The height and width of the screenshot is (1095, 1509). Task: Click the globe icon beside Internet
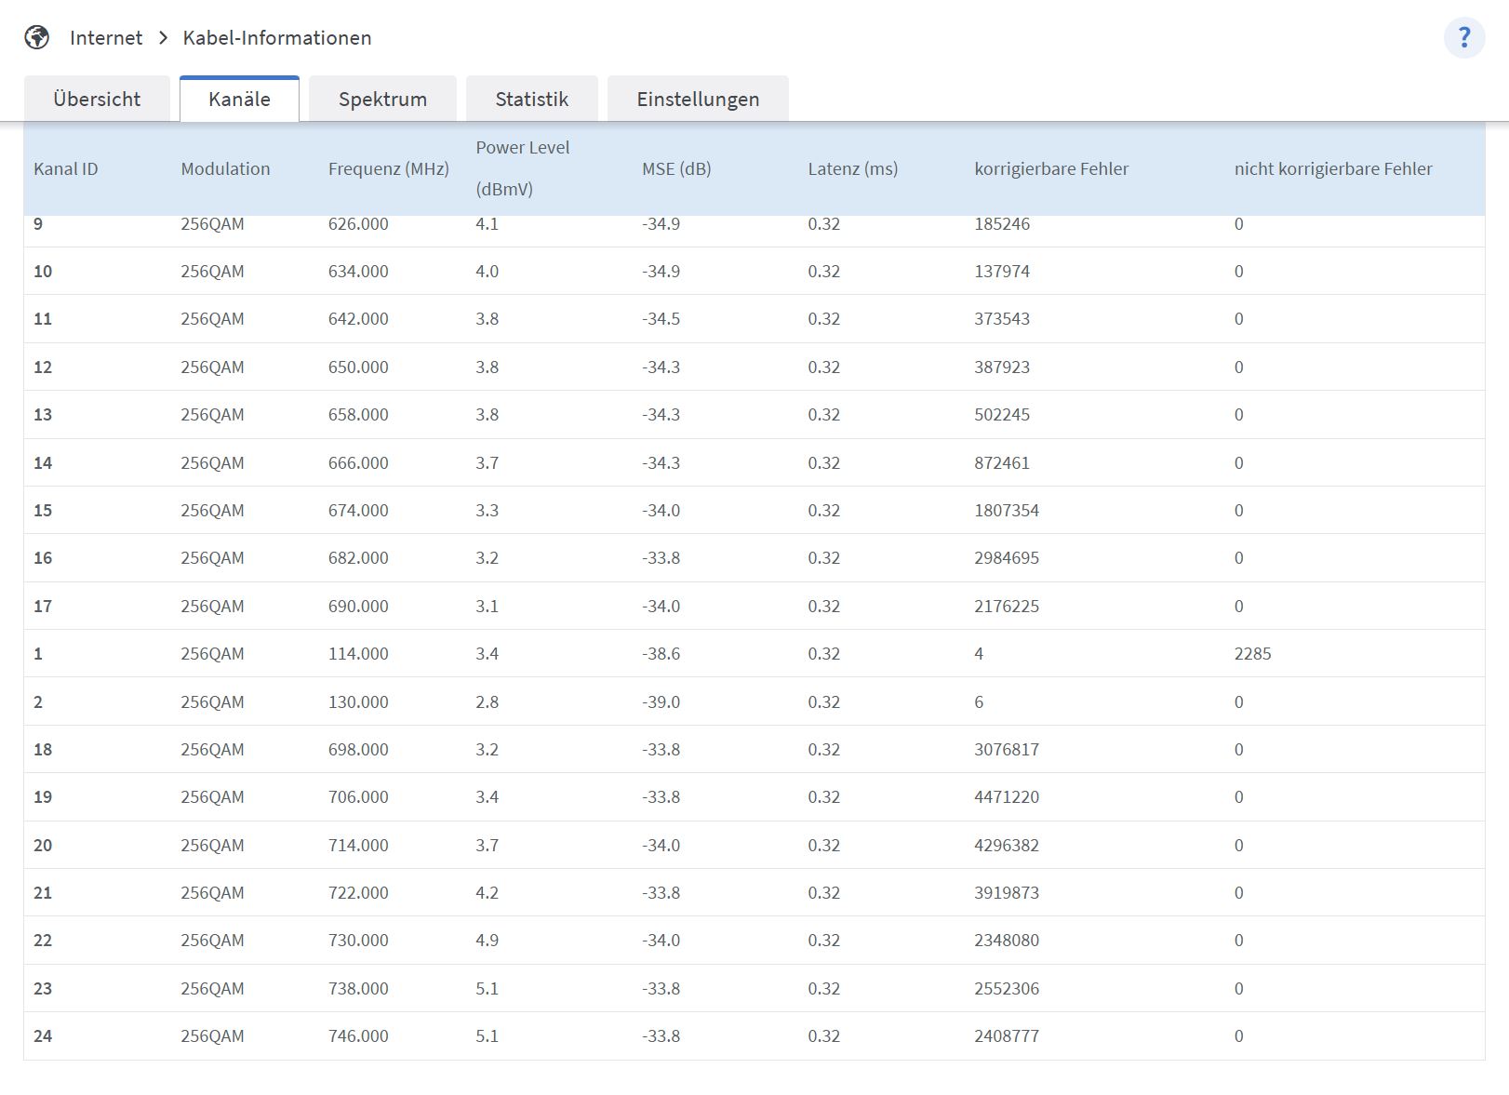[x=37, y=38]
